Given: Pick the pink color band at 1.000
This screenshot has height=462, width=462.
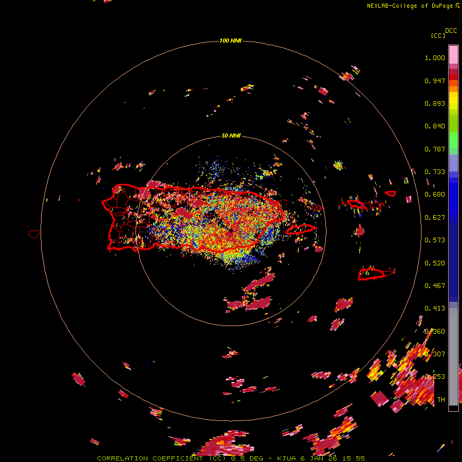Looking at the screenshot, I should point(453,55).
